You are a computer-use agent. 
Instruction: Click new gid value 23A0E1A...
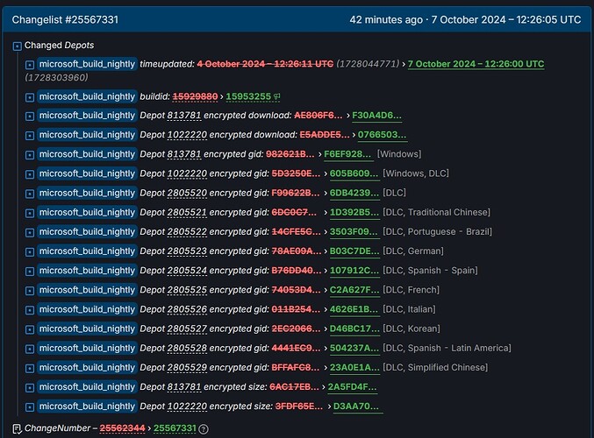354,368
